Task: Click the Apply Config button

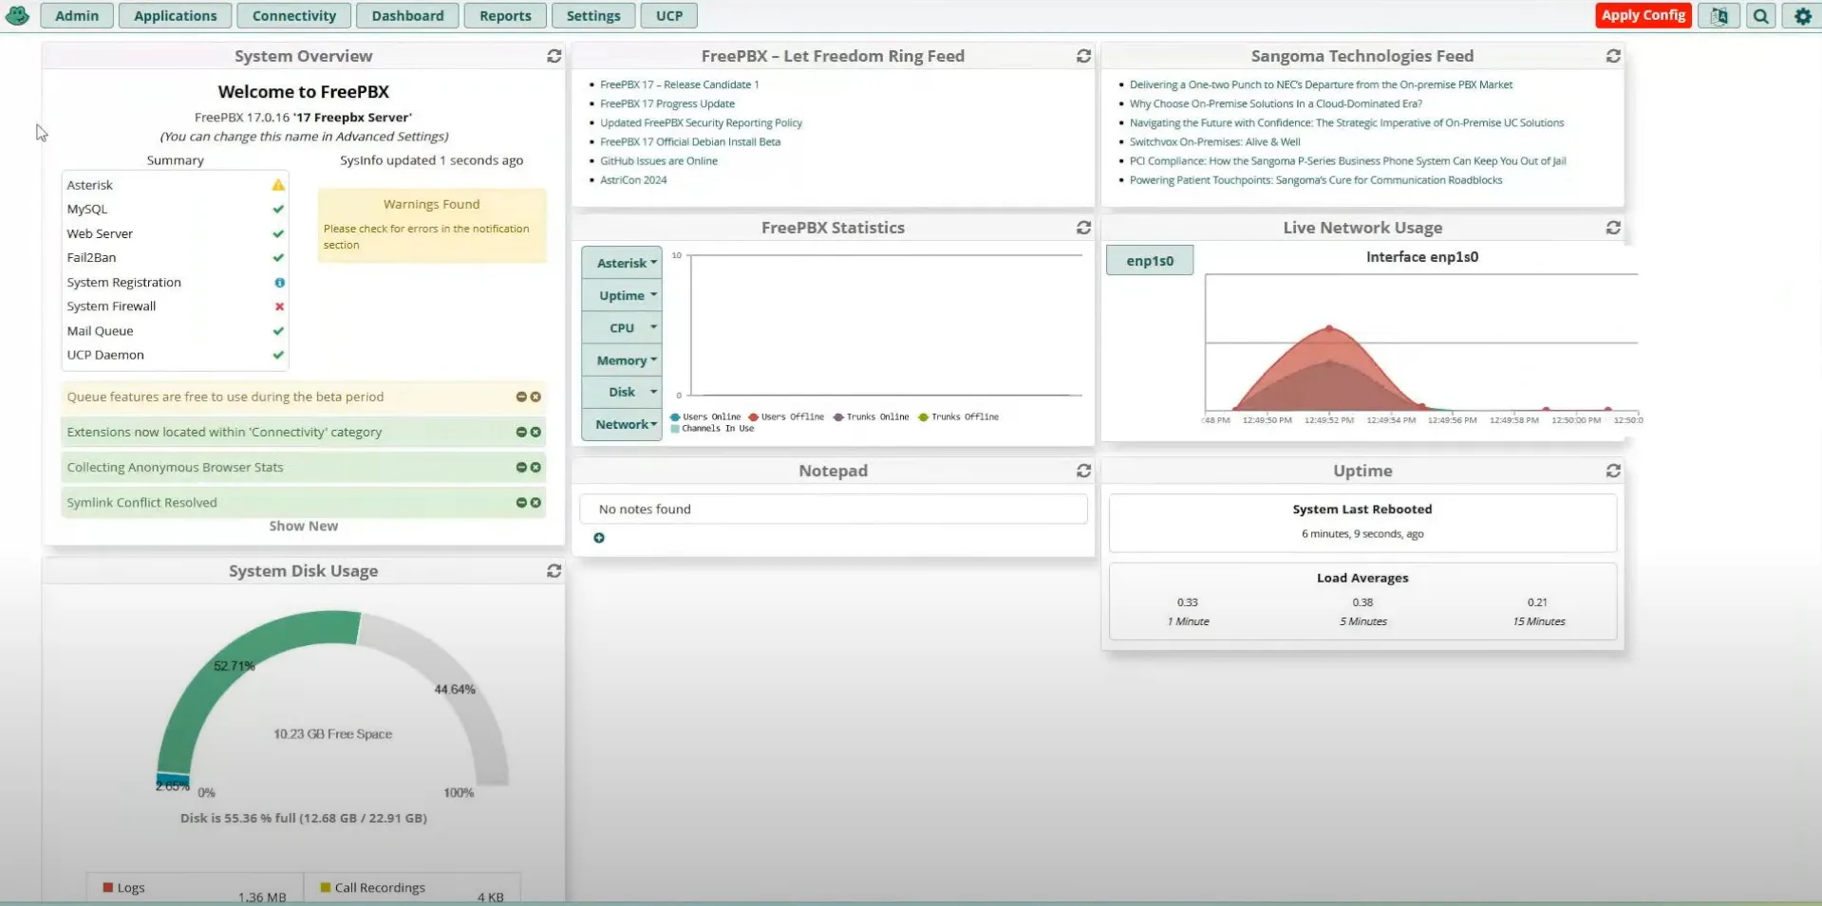Action: tap(1642, 15)
